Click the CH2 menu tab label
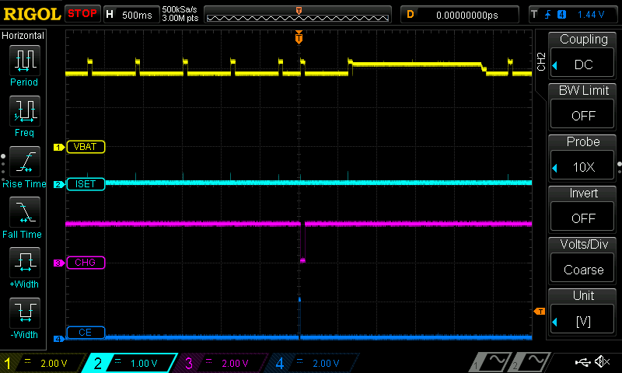The height and width of the screenshot is (373, 622). [x=541, y=61]
